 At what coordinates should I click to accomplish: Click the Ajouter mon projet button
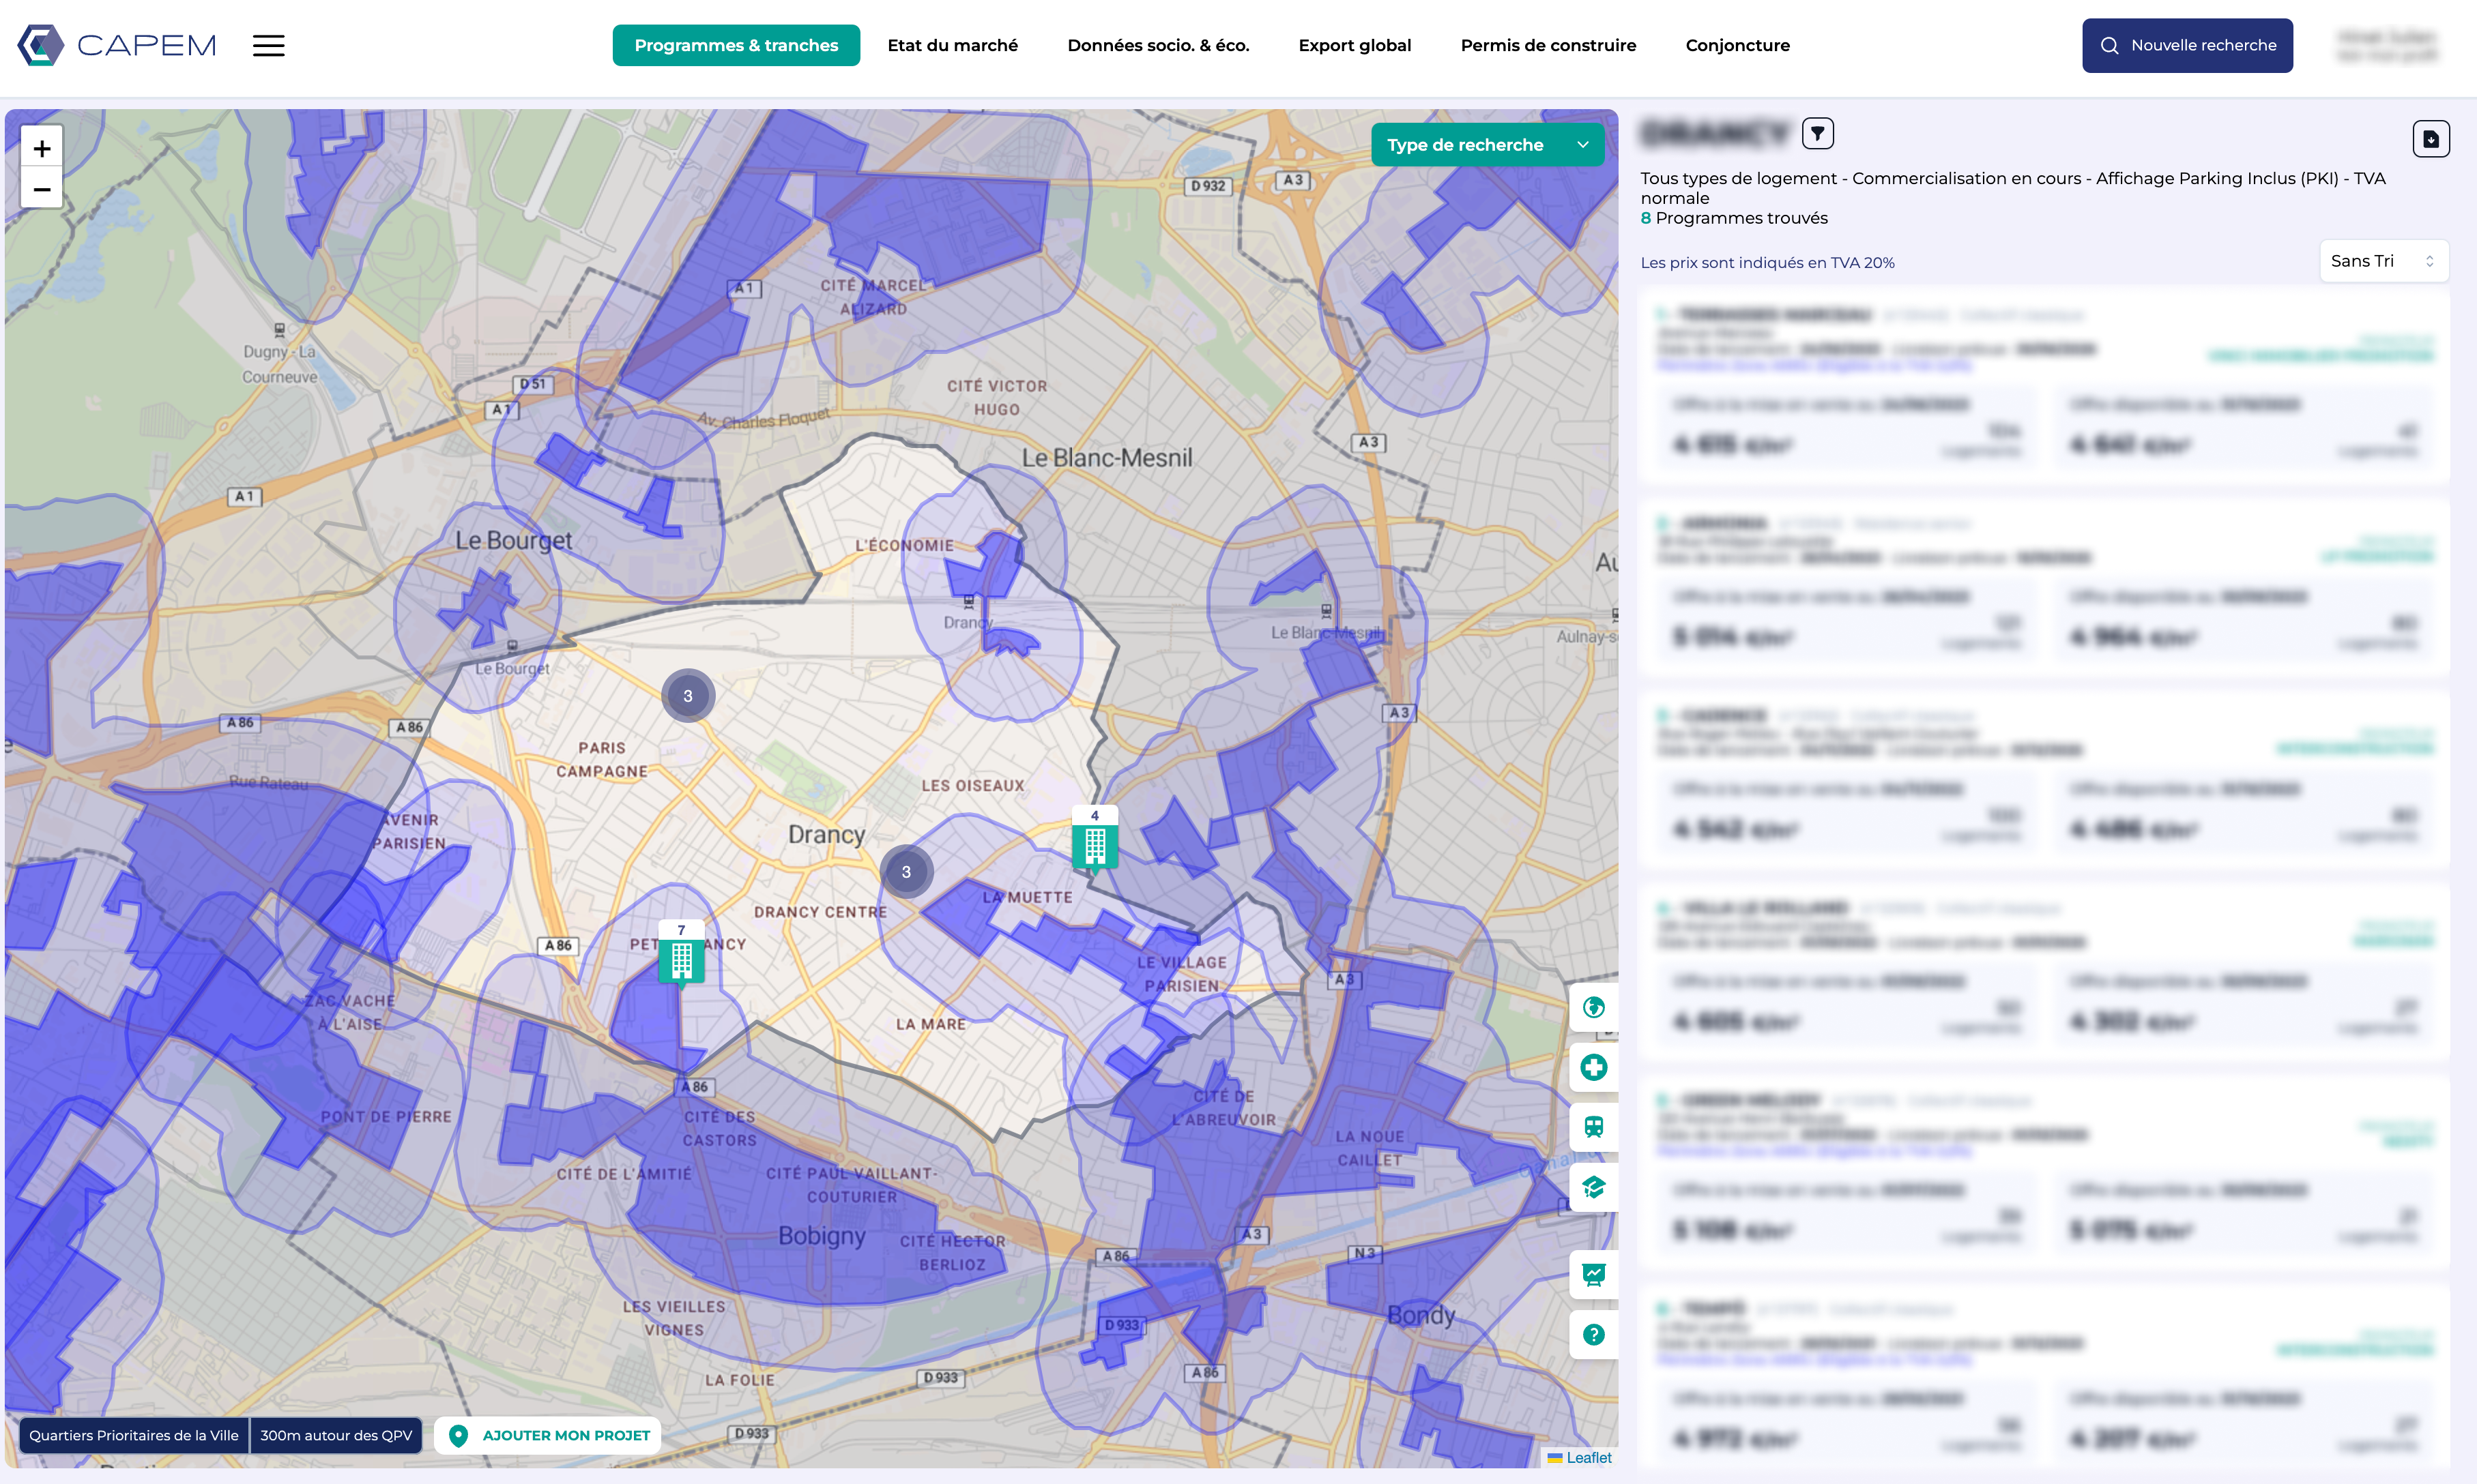click(548, 1435)
